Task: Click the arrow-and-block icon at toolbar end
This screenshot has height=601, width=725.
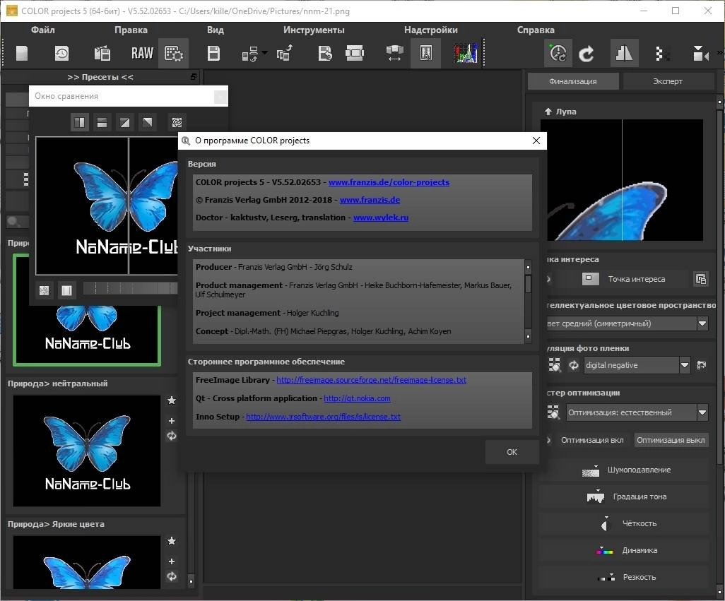Action: tap(700, 54)
